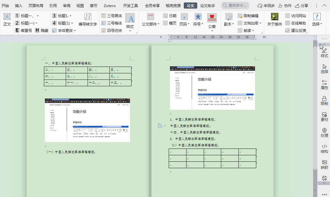Open sidebar 样式 styles panel
The height and width of the screenshot is (197, 330).
324,53
